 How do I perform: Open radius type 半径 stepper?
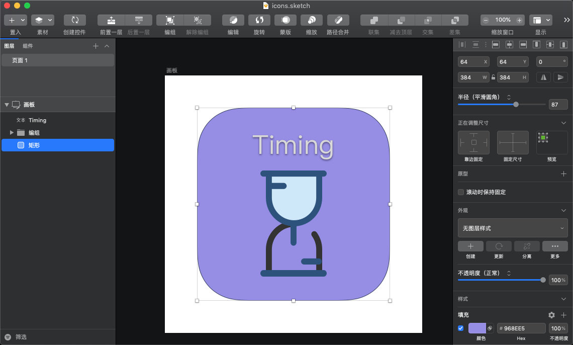[x=509, y=97]
